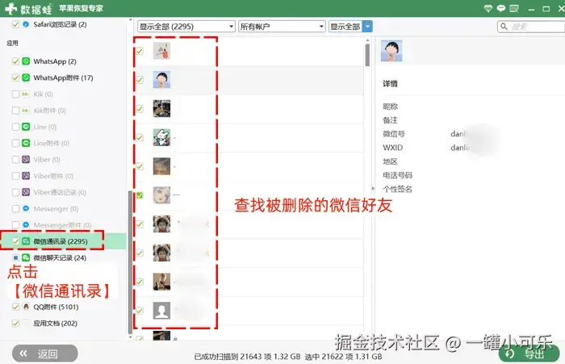Viewport: 565px width, 364px height.
Task: Open the chat feedback bubble icon
Action: click(x=501, y=8)
